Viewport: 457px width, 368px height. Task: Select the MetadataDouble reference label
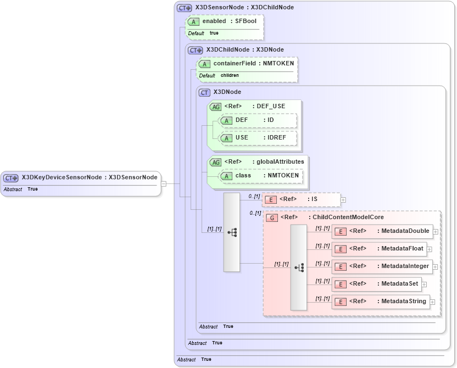tap(389, 231)
